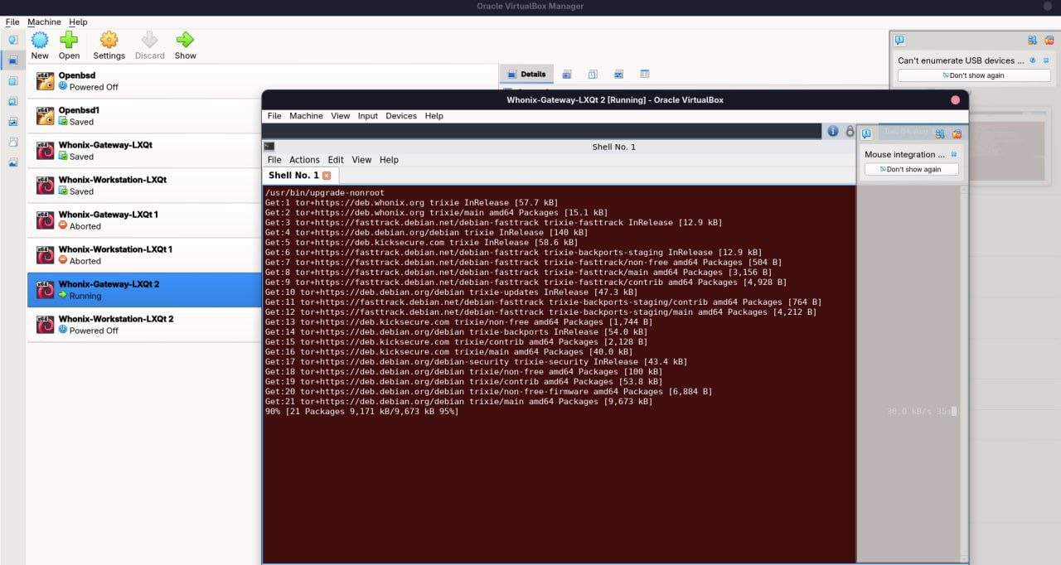
Task: Click padlock icon in guest panel
Action: tap(850, 131)
